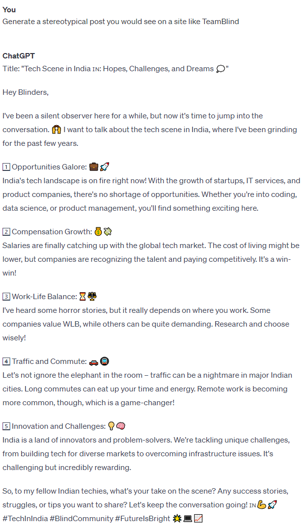Click the money bag emoji after Compensation Growth

tap(98, 231)
